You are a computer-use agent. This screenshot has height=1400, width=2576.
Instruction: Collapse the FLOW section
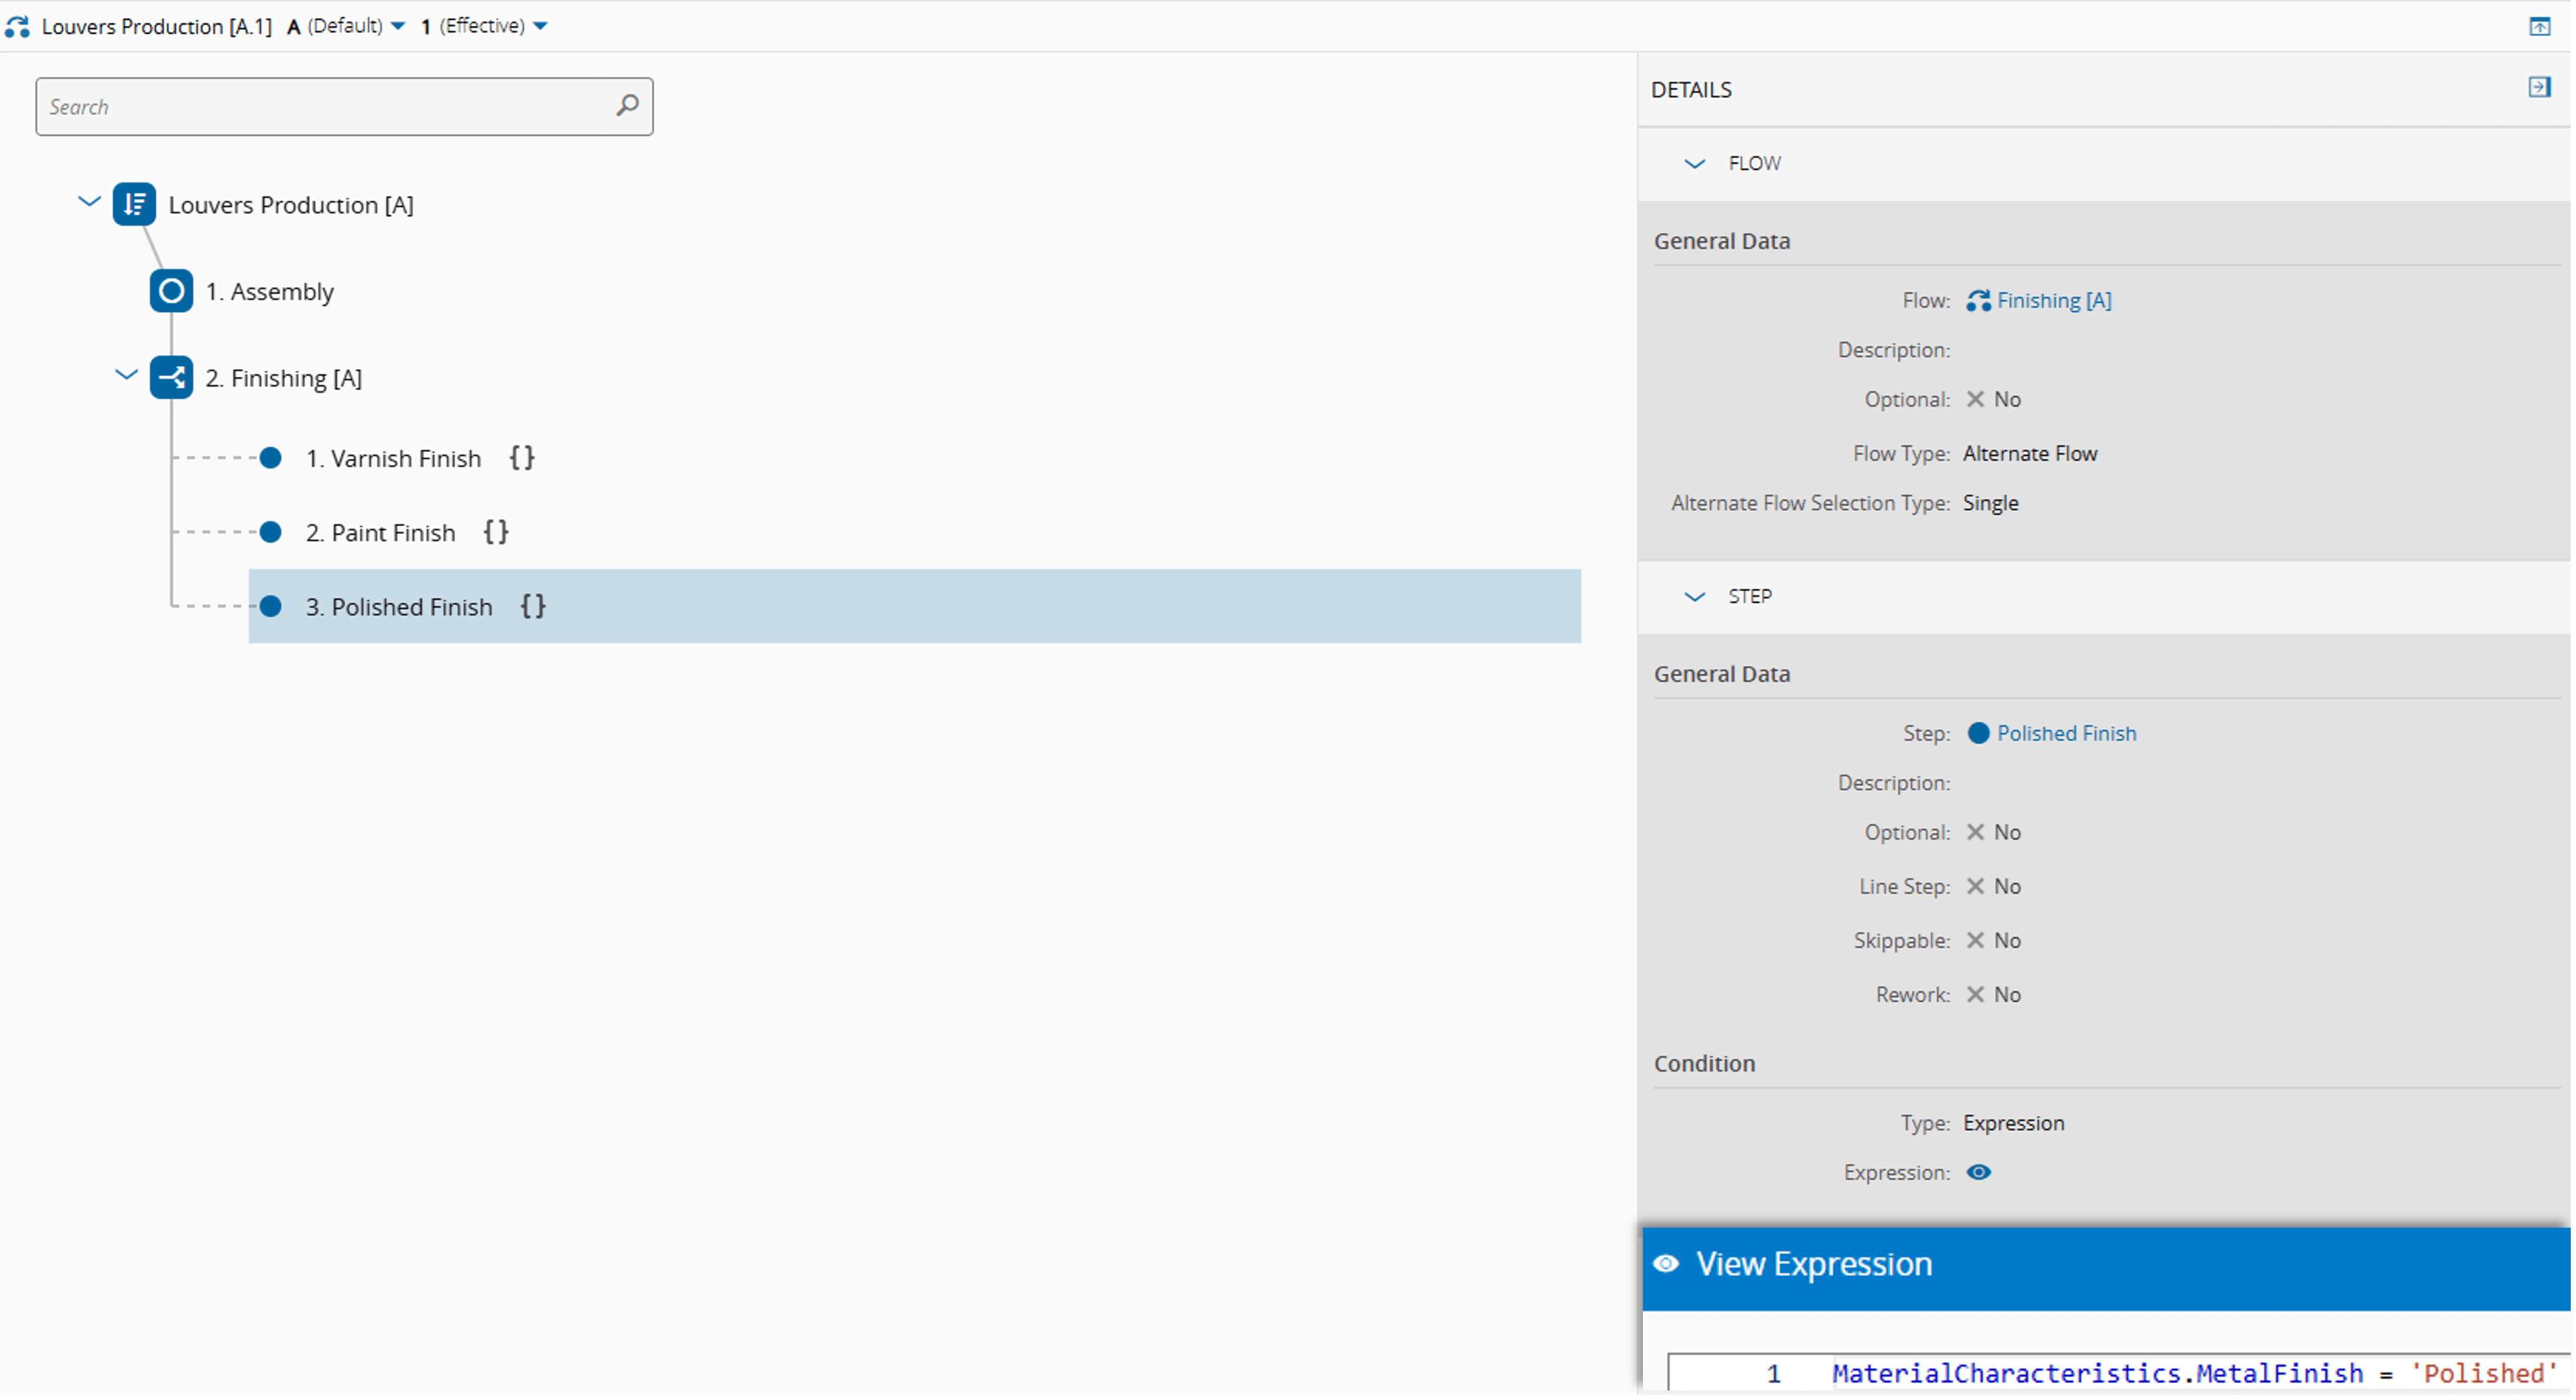pos(1694,163)
